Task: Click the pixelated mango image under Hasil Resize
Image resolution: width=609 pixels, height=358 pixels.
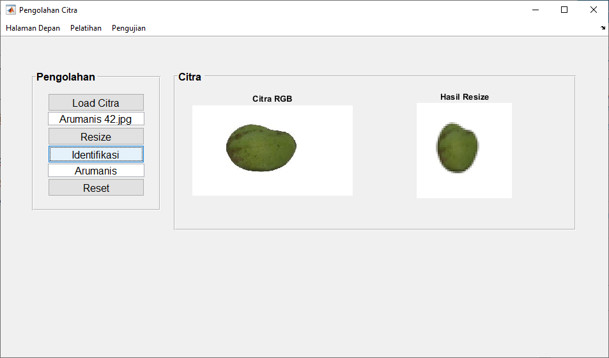Action: [x=458, y=148]
